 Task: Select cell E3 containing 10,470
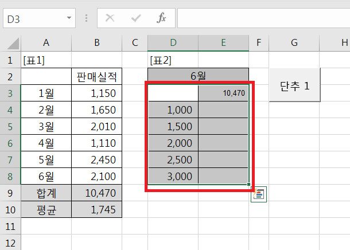[223, 93]
